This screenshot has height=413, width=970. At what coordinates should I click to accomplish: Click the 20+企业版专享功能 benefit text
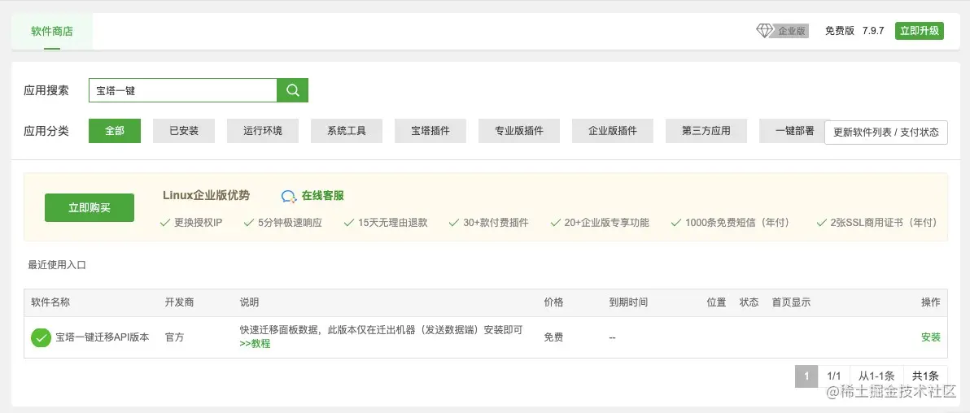(607, 223)
